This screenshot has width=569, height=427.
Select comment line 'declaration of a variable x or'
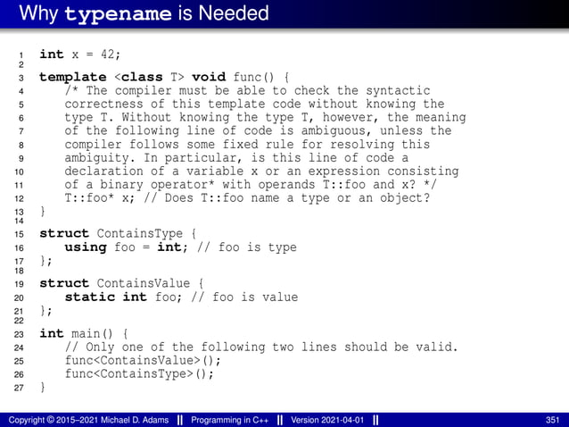point(261,172)
